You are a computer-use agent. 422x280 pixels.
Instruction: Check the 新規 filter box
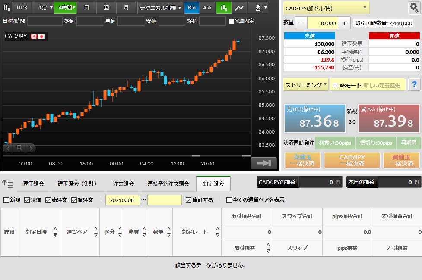click(6, 200)
